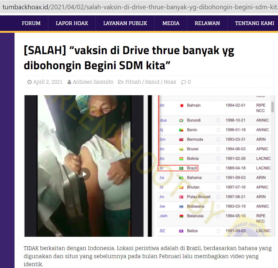Image resolution: width=278 pixels, height=268 pixels.
Task: Toggle the checkbox in the Bahama row
Action: (218, 178)
